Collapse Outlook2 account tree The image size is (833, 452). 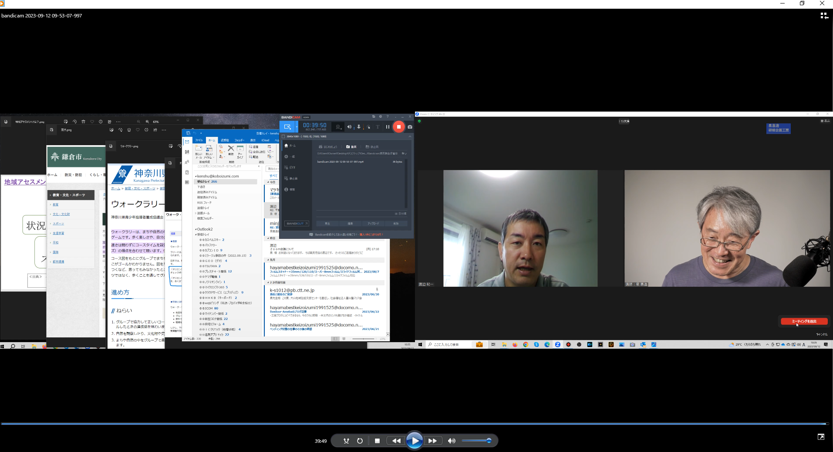click(196, 229)
